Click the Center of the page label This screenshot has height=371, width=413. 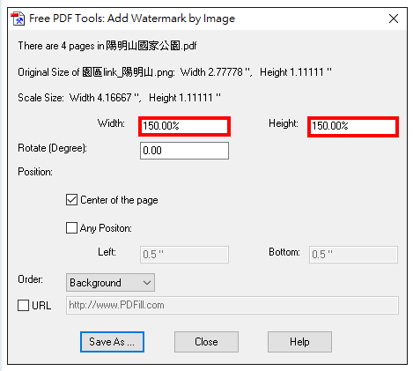point(119,200)
